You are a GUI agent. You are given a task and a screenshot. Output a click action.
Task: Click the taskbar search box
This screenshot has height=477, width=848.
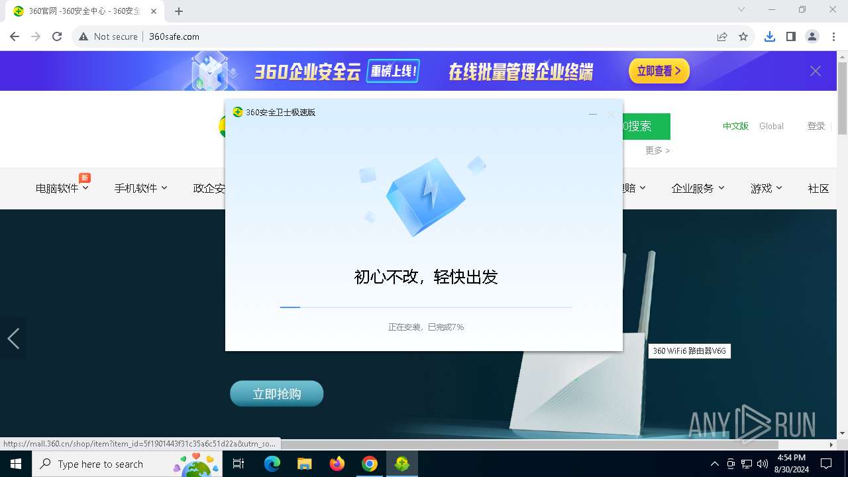(x=126, y=464)
